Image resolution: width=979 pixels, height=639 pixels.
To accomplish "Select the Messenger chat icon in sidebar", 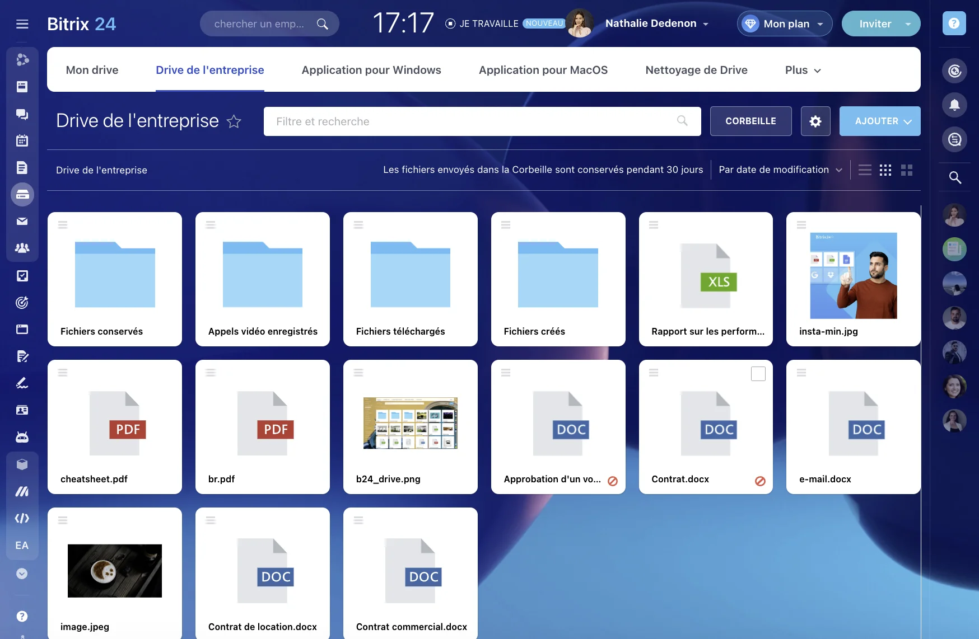I will point(22,114).
